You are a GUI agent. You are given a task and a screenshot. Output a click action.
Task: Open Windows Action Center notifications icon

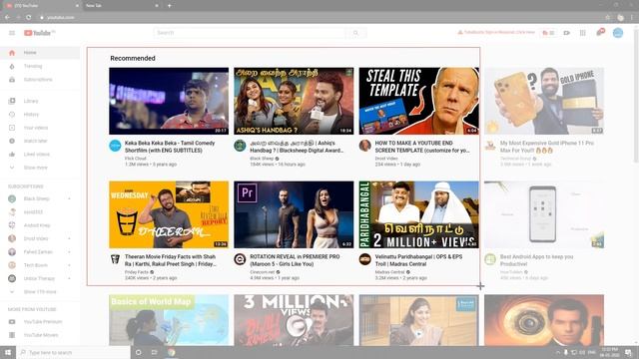point(628,352)
